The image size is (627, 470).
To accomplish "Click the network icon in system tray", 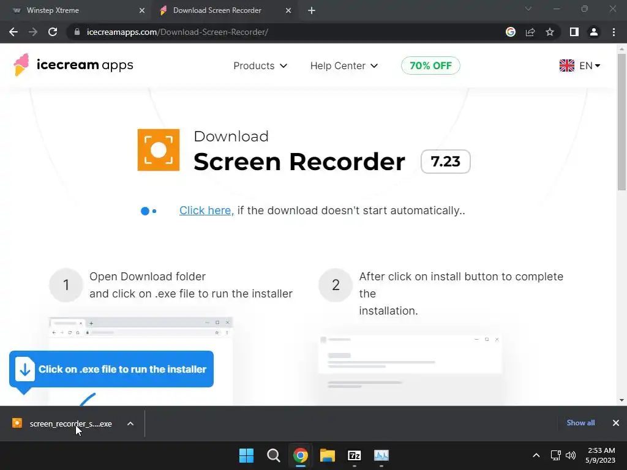I will (x=555, y=455).
